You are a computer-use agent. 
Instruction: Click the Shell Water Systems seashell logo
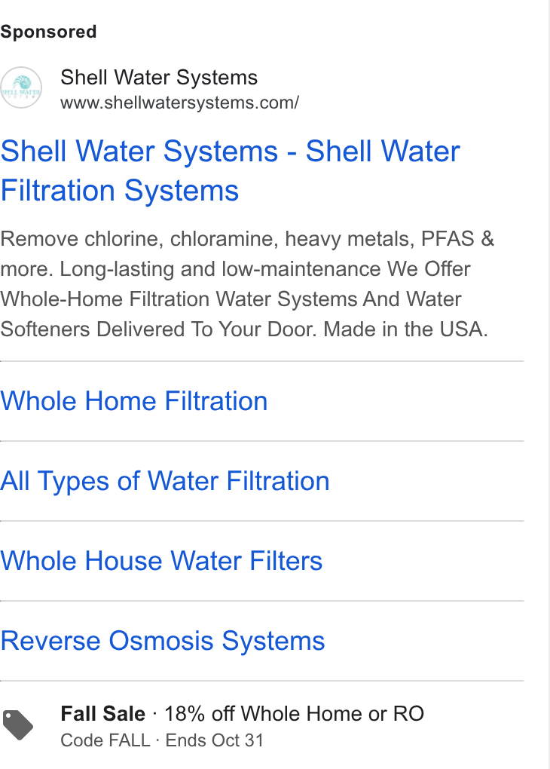click(21, 87)
